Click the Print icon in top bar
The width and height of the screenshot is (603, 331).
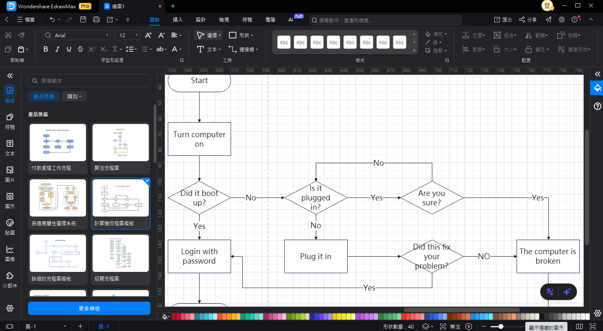pos(96,19)
